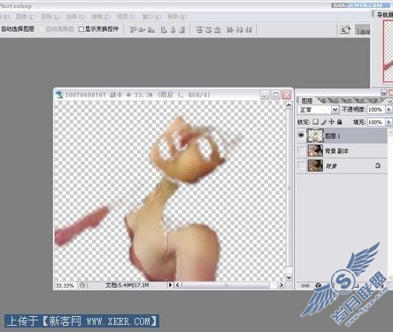Click the file browser icon in options bar

pos(345,29)
